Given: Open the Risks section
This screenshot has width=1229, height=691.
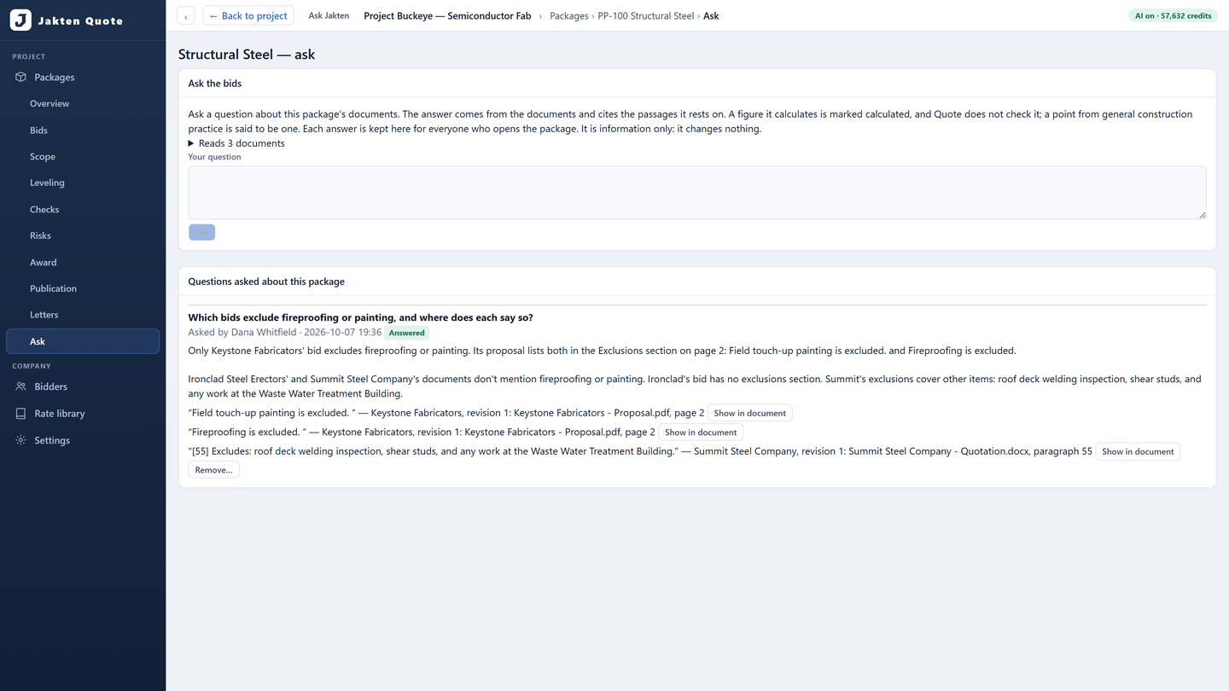Looking at the screenshot, I should 83,235.
